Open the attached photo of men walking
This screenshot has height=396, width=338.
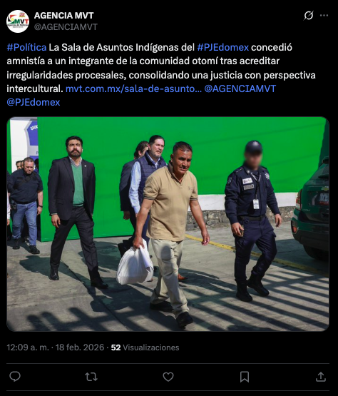(x=168, y=224)
